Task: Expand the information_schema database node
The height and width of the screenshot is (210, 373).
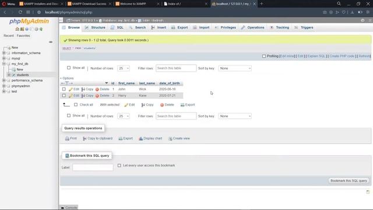Action: (x=4, y=53)
